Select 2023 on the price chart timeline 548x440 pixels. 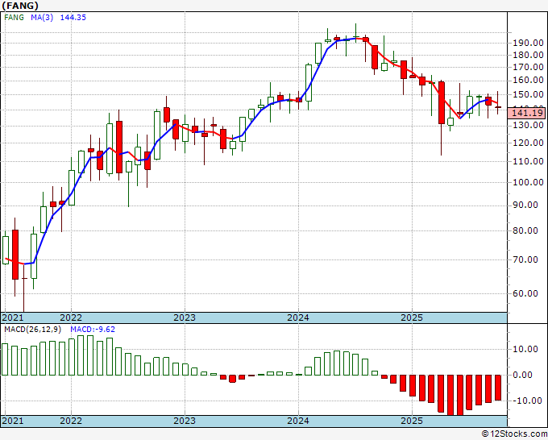point(185,318)
